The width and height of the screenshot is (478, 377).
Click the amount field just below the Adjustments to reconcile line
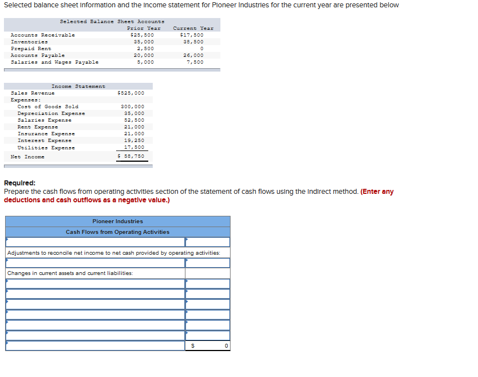coord(207,263)
